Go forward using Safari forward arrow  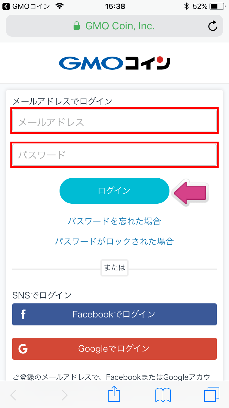tap(64, 395)
